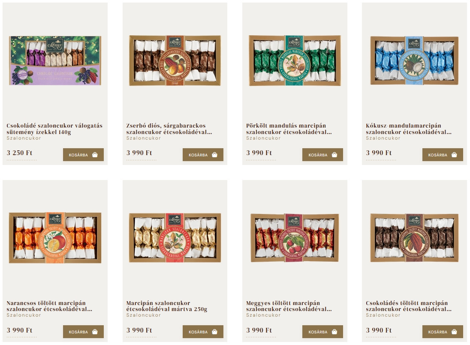Screen dimensions: 470x345
Task: View orange Narancsos szaloncukor box image
Action: tap(55, 238)
